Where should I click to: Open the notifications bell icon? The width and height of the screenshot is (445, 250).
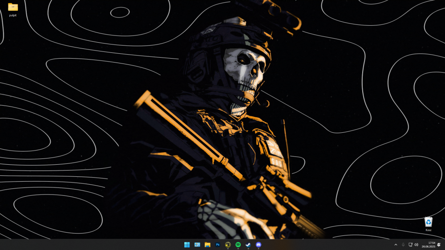(439, 245)
